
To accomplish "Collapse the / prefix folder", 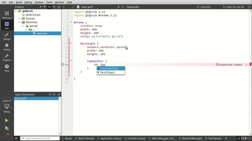I will point(26,30).
